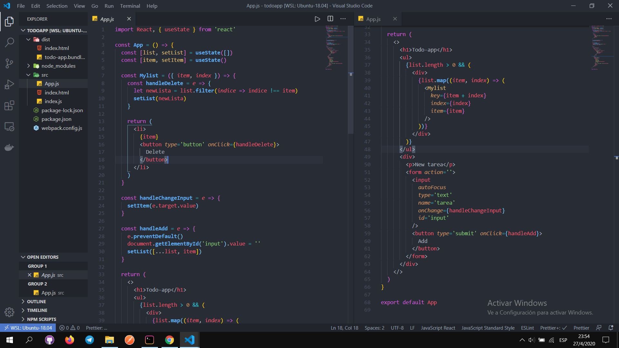Click Ln 18, Col 18 to go to line

click(x=344, y=328)
